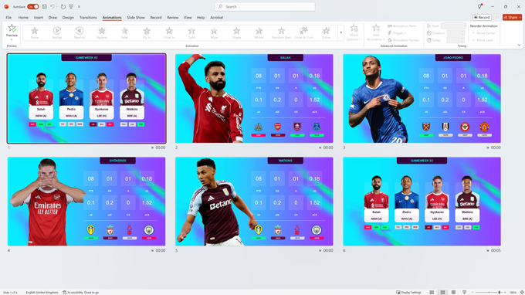Viewport: 525px width, 295px height.
Task: Switch to the Acrobat tab
Action: pyautogui.click(x=216, y=18)
